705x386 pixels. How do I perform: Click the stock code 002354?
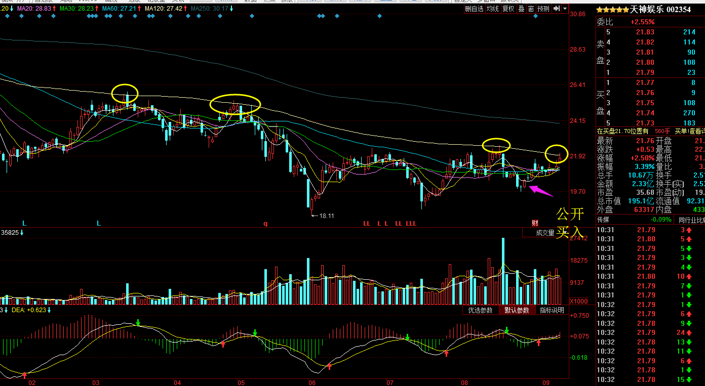click(679, 10)
